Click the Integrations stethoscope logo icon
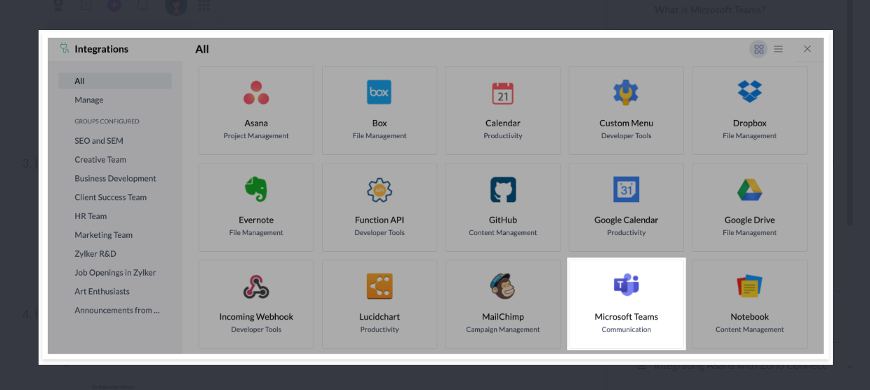This screenshot has height=390, width=870. [65, 49]
